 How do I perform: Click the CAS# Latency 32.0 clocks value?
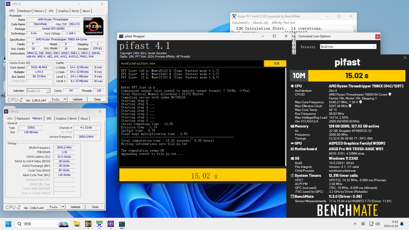64,157
